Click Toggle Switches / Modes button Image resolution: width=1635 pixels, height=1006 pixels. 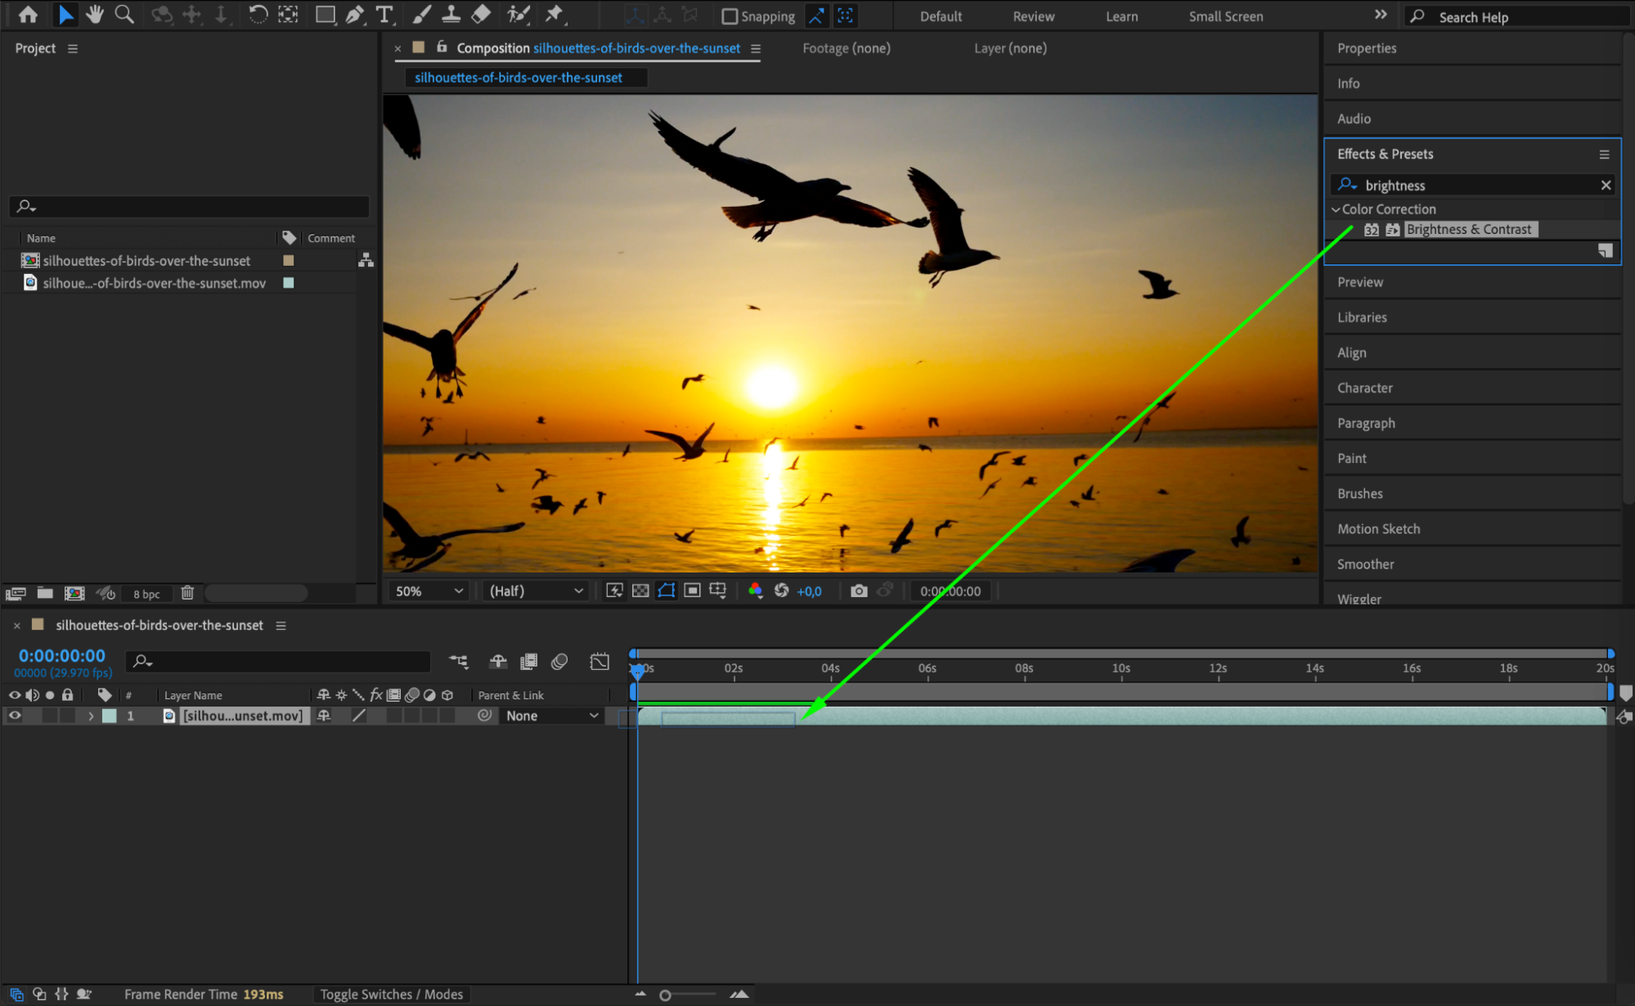click(x=391, y=994)
